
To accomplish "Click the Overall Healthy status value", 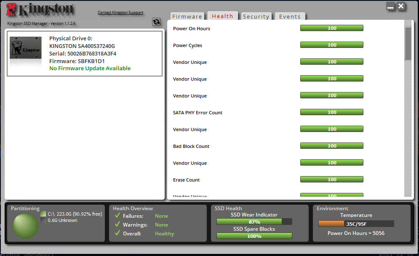I will [x=164, y=234].
